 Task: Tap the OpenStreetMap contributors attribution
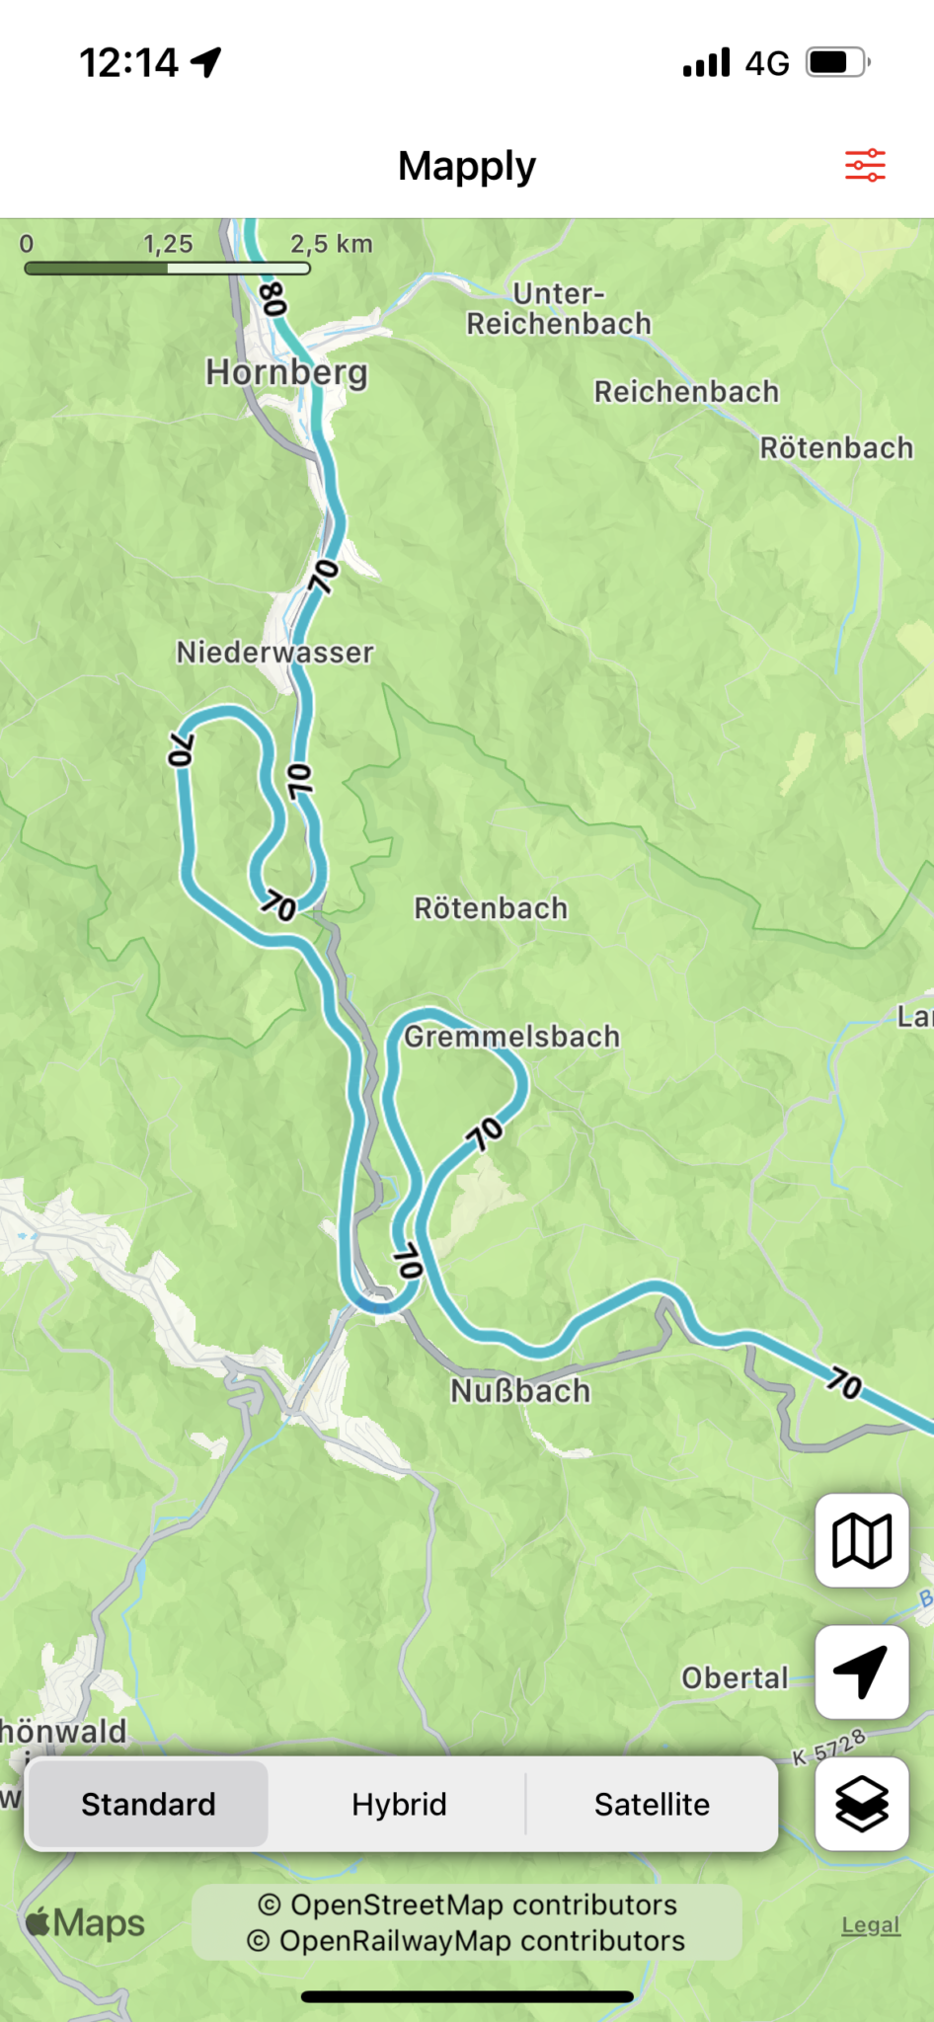[467, 1905]
